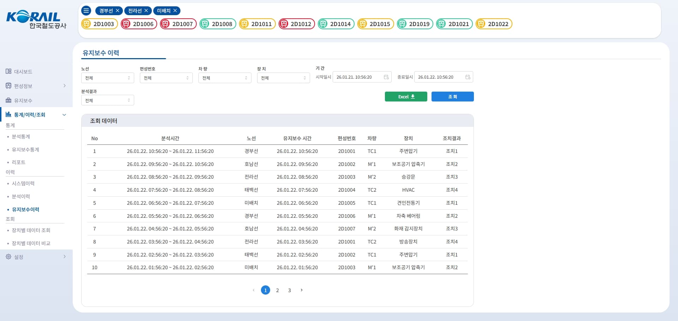The height and width of the screenshot is (321, 678).
Task: Download data with Excel button
Action: click(406, 97)
